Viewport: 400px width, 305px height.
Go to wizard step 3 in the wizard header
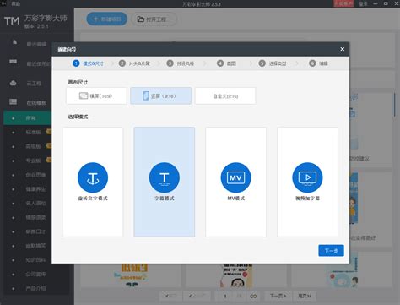[181, 63]
